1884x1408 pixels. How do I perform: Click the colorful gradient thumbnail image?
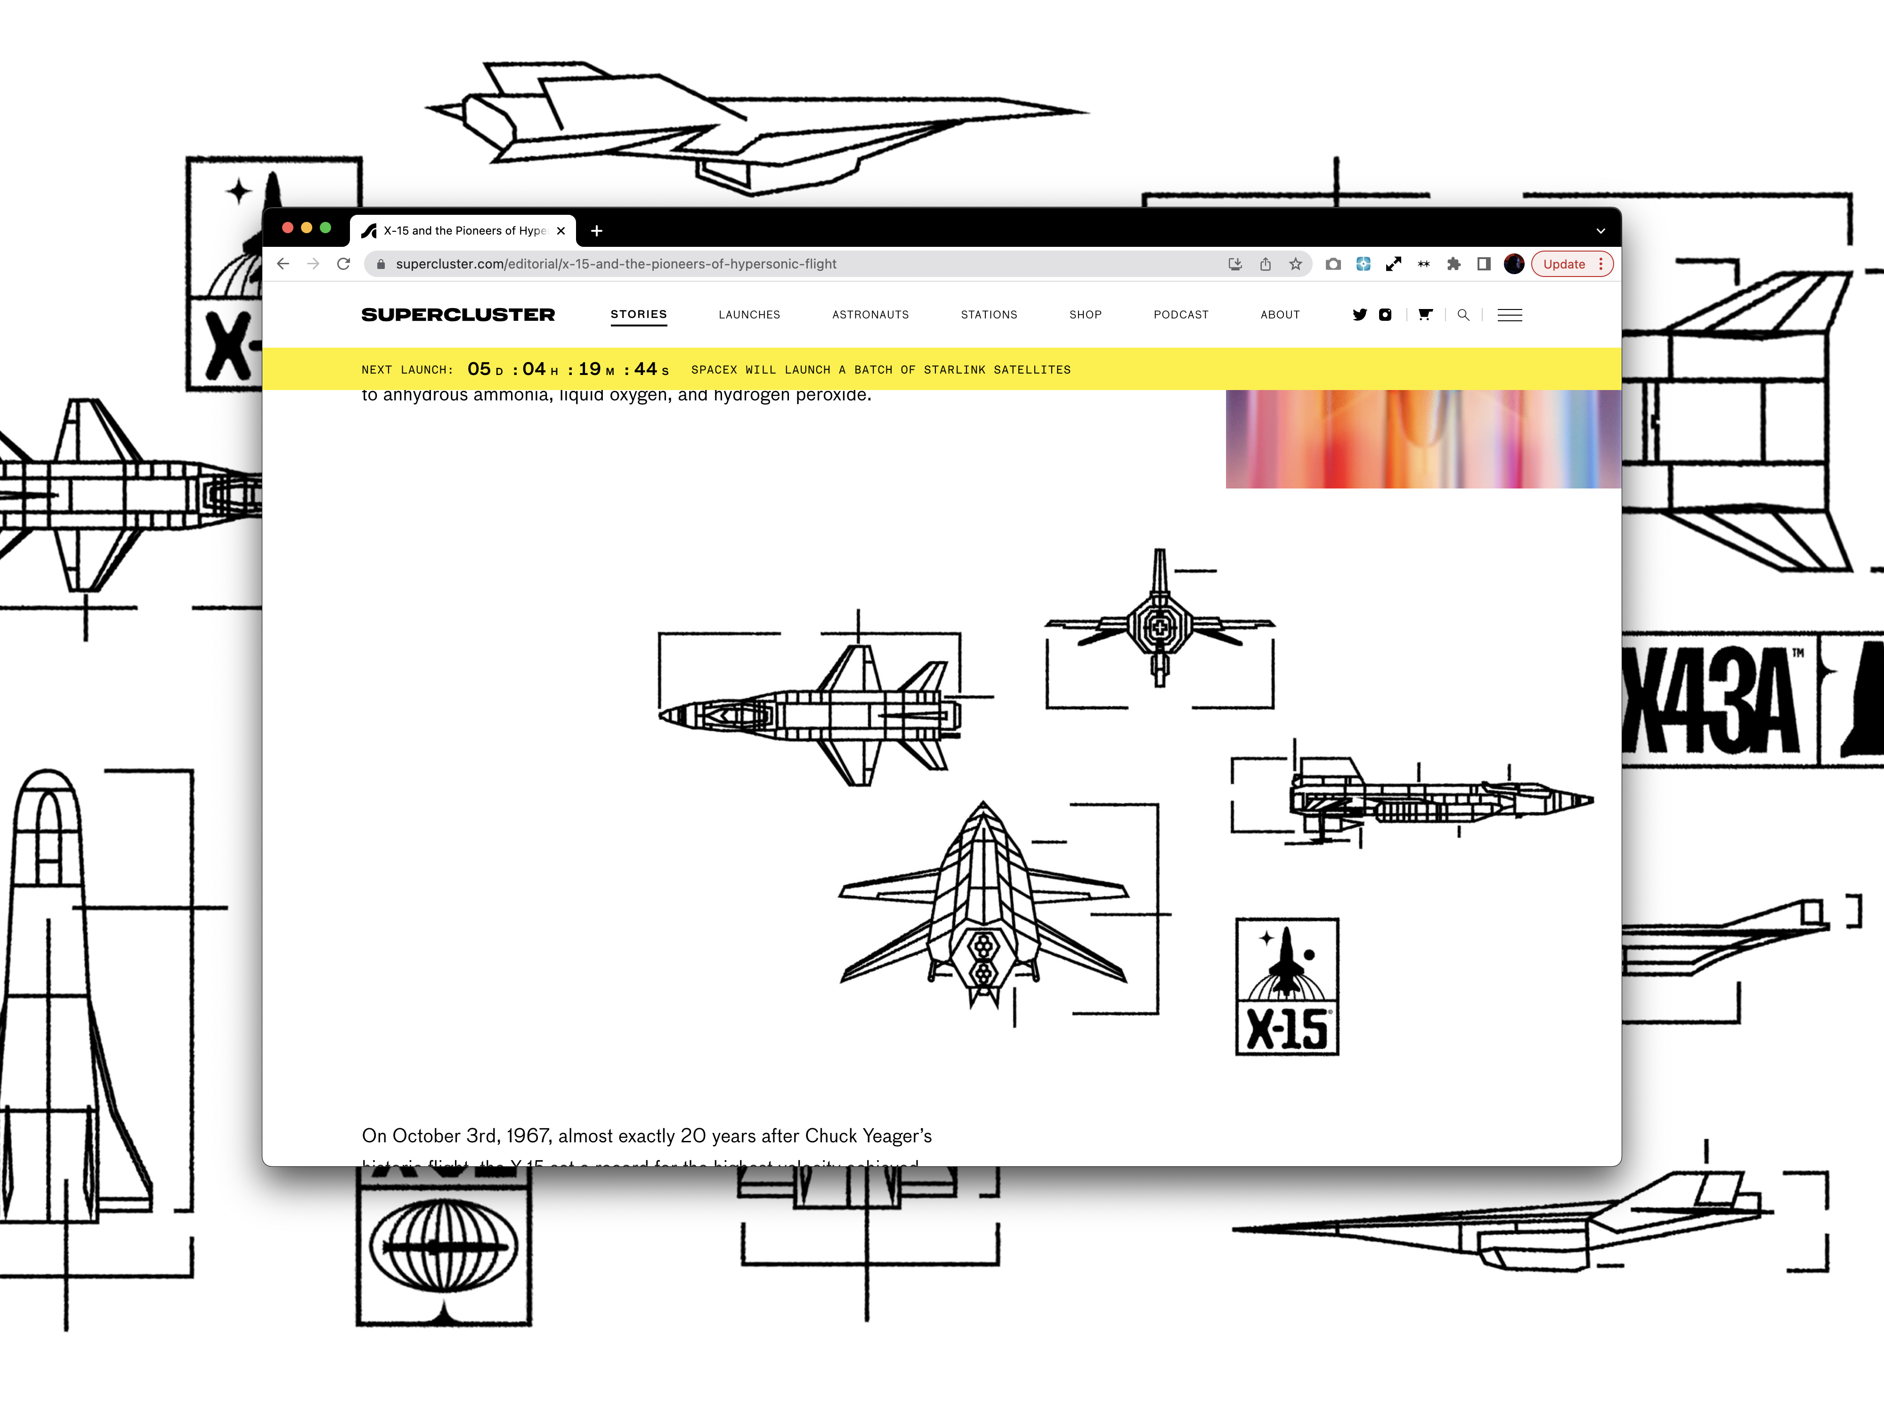click(1423, 439)
